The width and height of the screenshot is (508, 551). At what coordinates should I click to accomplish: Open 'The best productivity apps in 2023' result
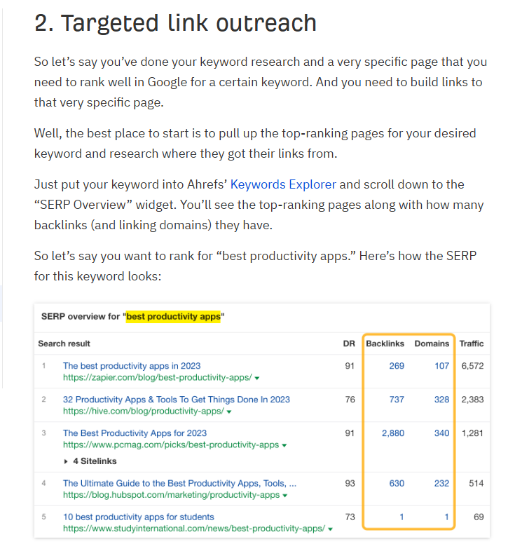(x=132, y=366)
